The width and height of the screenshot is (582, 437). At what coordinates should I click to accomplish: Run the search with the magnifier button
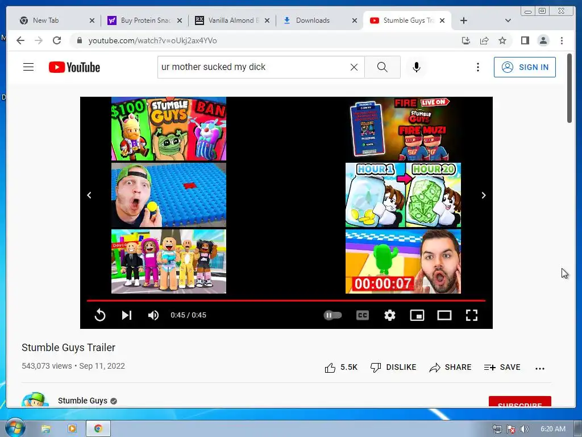tap(383, 67)
